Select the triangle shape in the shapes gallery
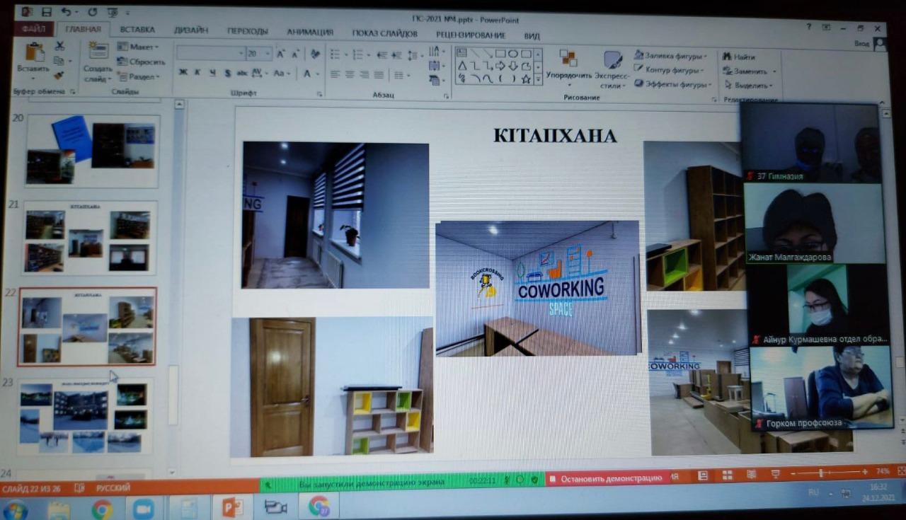Screen dimensions: 906x520 click(461, 66)
